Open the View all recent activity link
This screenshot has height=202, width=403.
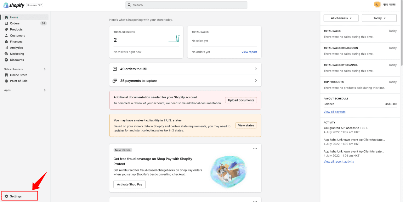(339, 162)
